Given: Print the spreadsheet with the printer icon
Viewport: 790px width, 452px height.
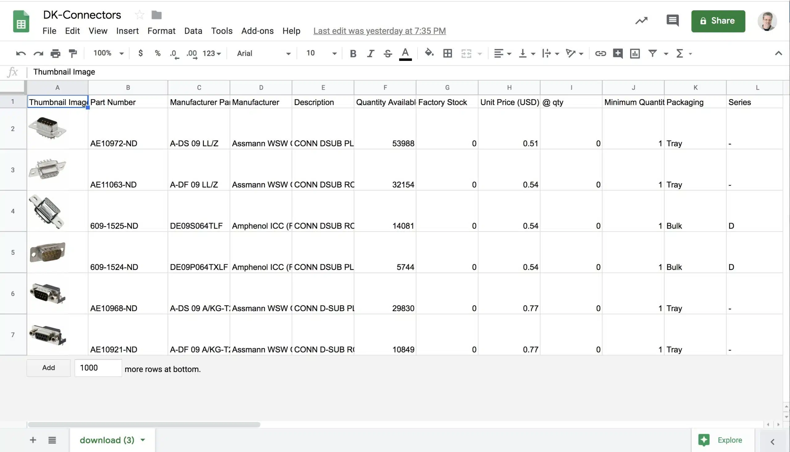Looking at the screenshot, I should coord(56,54).
